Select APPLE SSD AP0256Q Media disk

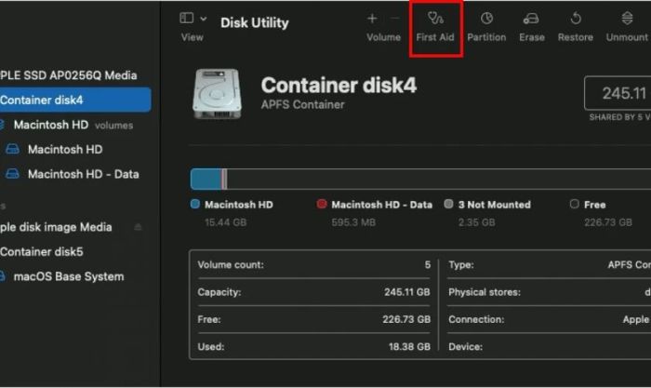(x=69, y=75)
